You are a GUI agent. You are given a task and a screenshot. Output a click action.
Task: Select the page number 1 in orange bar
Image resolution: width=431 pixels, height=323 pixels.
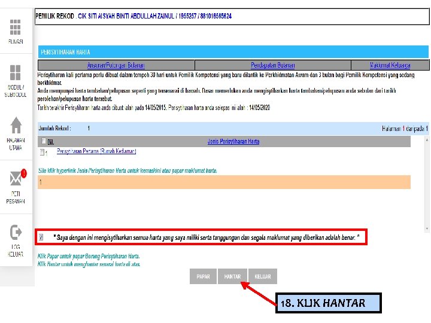(x=41, y=182)
